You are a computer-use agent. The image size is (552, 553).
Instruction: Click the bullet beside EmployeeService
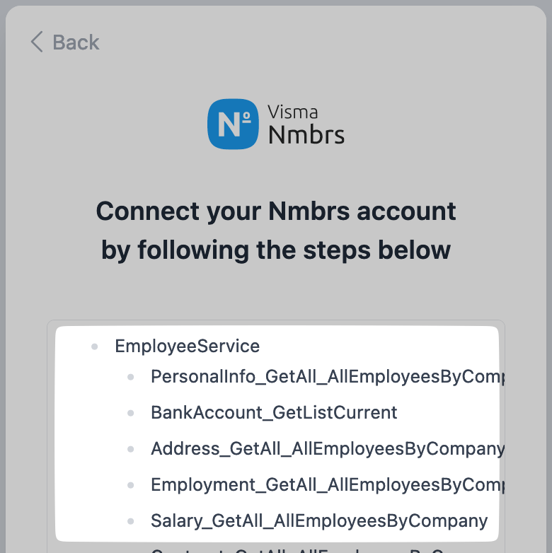(x=93, y=347)
